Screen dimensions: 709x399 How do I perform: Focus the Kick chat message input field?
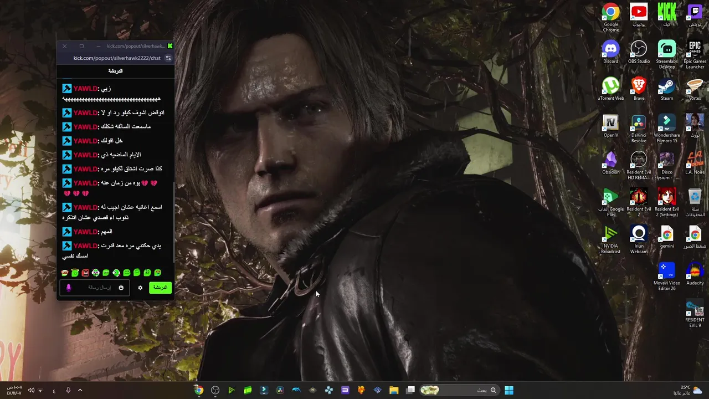pos(95,288)
